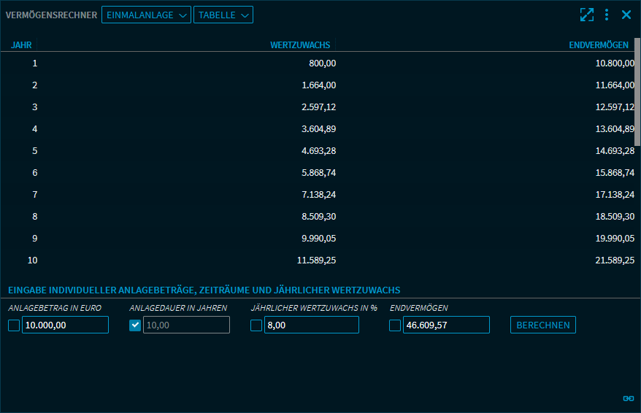The width and height of the screenshot is (641, 413).
Task: Click the expand to fullscreen icon
Action: point(587,15)
